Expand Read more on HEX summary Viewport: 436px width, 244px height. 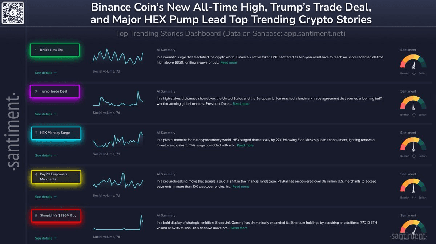tap(245, 145)
